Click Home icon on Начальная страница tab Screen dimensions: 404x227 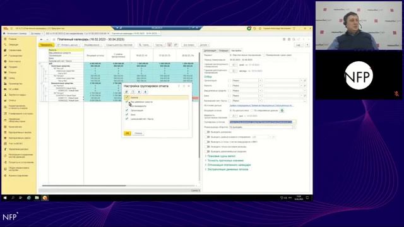coord(4,33)
